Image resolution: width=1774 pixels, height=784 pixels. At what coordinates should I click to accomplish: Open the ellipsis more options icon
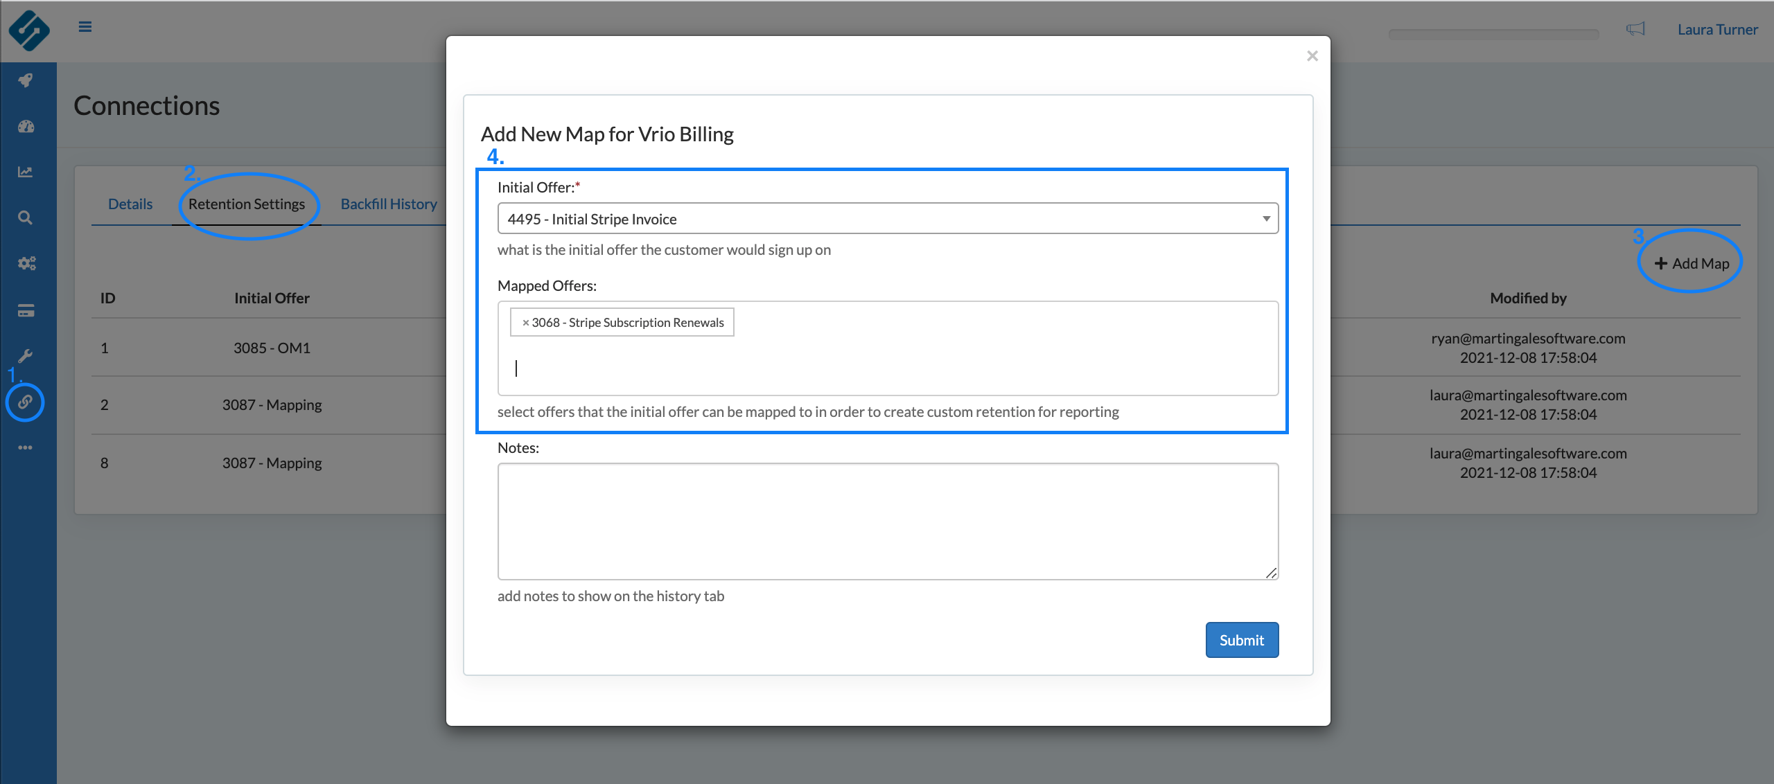pos(26,447)
